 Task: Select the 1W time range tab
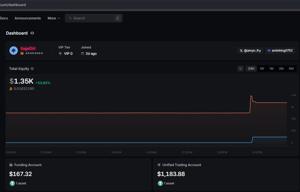click(262, 69)
